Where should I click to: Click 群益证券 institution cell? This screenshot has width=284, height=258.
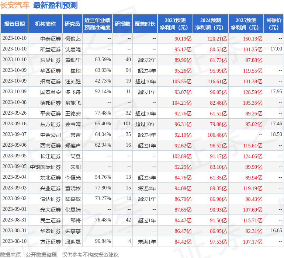(x=51, y=49)
